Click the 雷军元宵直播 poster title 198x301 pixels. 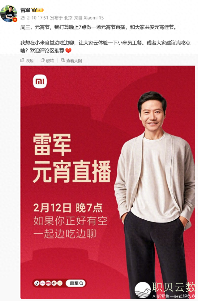coord(72,158)
